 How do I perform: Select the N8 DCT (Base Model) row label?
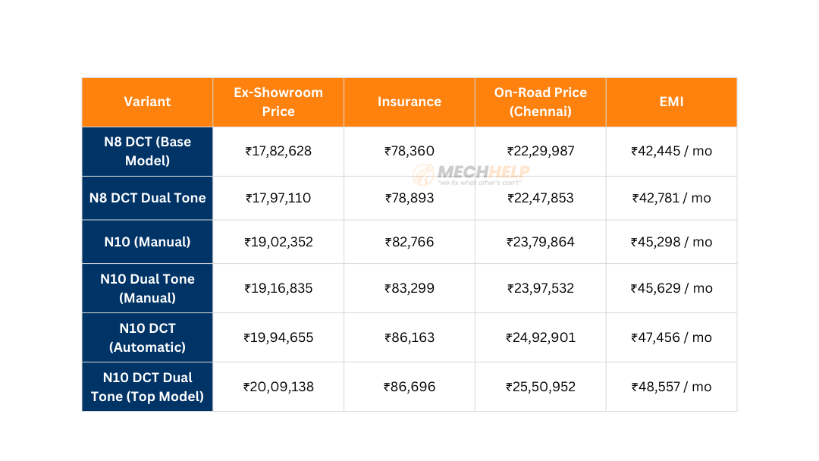147,151
